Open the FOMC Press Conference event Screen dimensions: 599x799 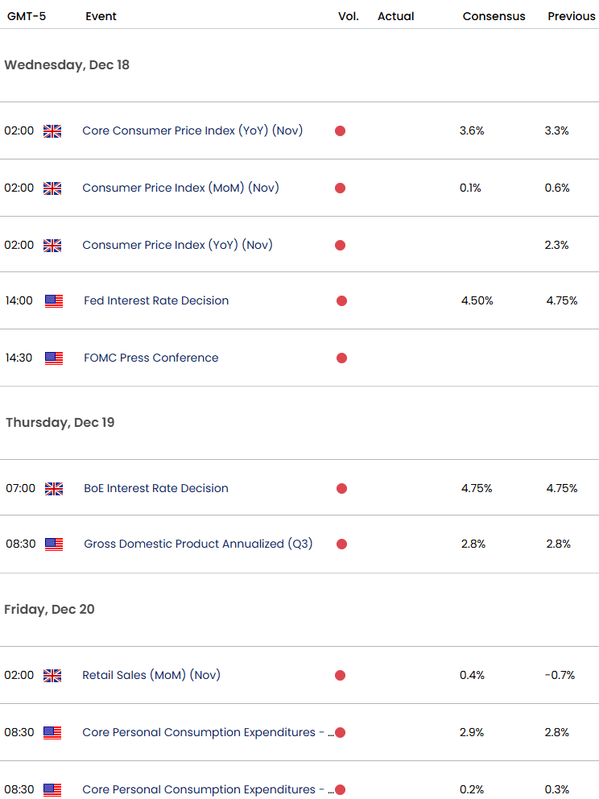151,358
